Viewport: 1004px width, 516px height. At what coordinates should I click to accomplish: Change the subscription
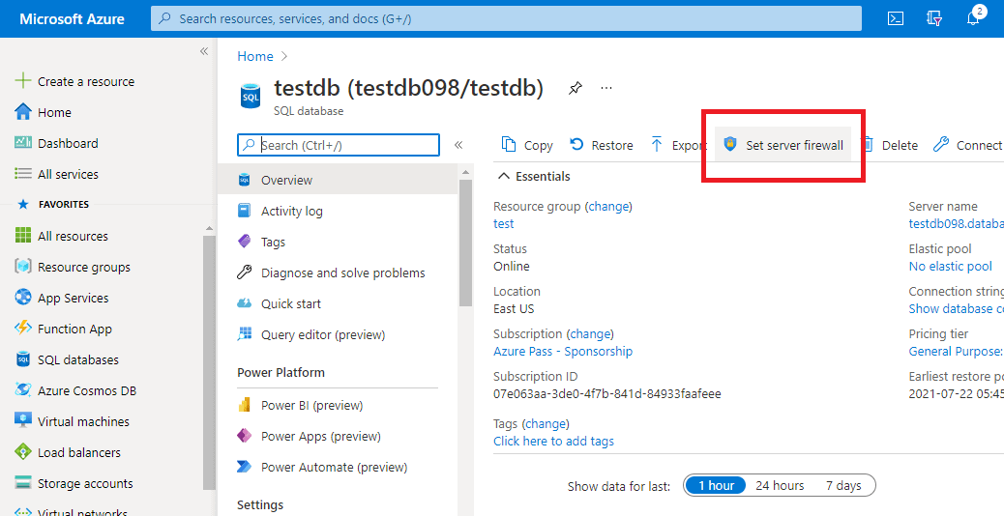click(590, 333)
